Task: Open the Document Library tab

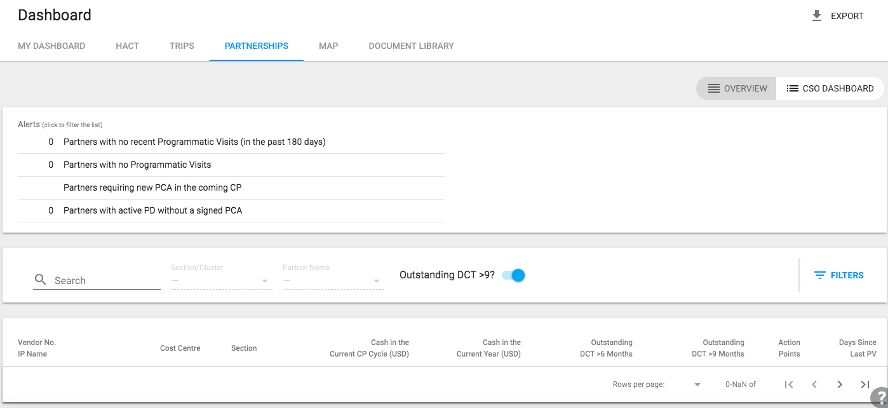Action: click(411, 46)
